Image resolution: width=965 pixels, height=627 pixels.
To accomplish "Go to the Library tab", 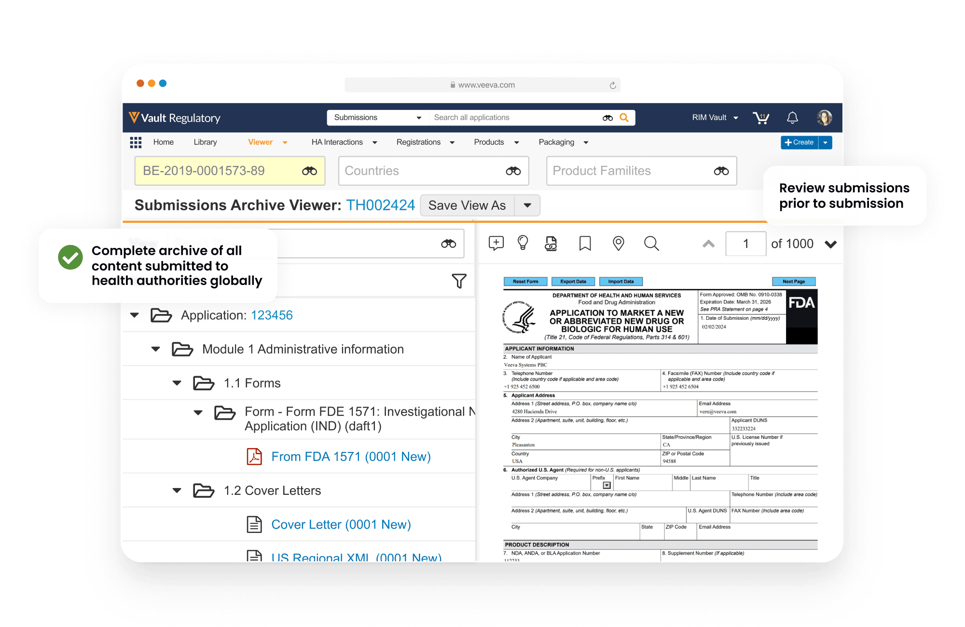I will click(x=205, y=142).
